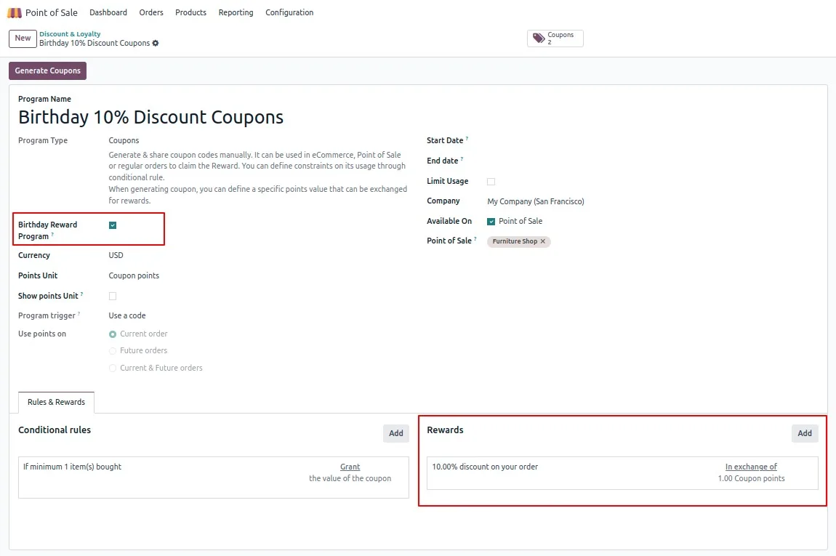
Task: Click the Coupons tag icon
Action: tap(539, 38)
